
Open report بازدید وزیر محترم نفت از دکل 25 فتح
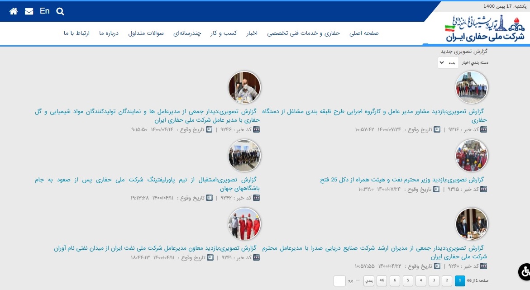(402, 180)
